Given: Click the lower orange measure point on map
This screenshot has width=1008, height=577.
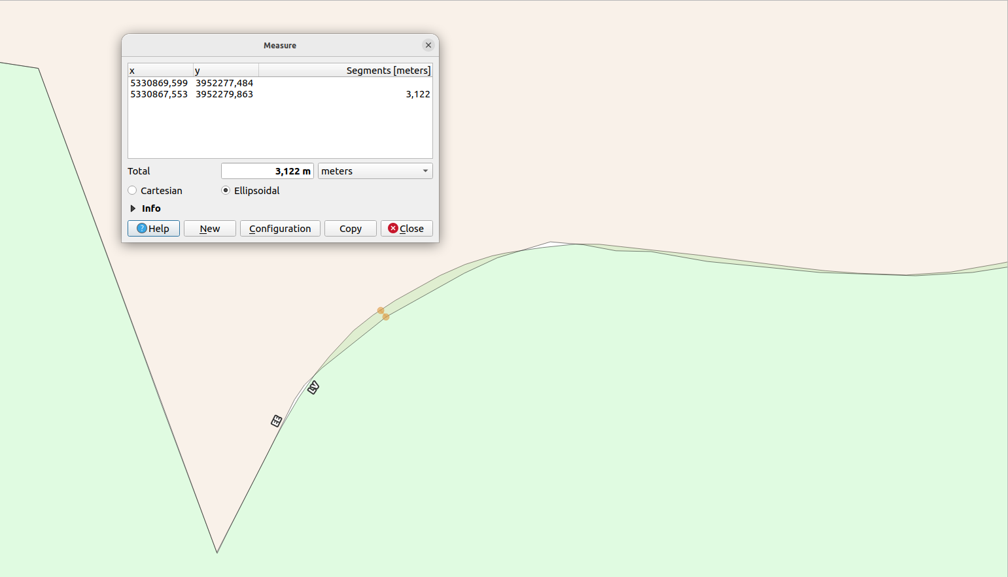Looking at the screenshot, I should pos(386,317).
